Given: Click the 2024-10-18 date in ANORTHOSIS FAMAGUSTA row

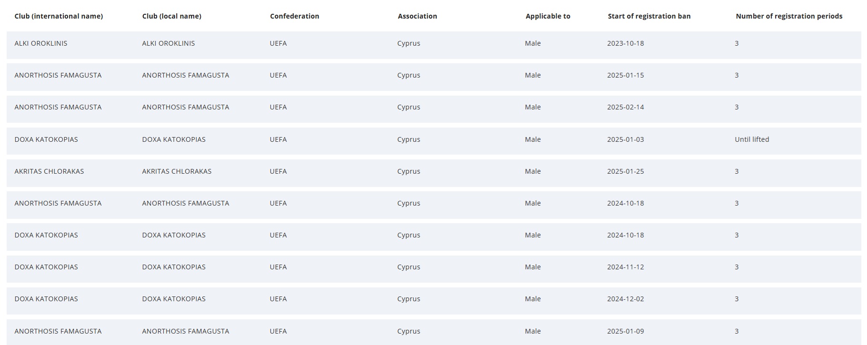Looking at the screenshot, I should [625, 203].
